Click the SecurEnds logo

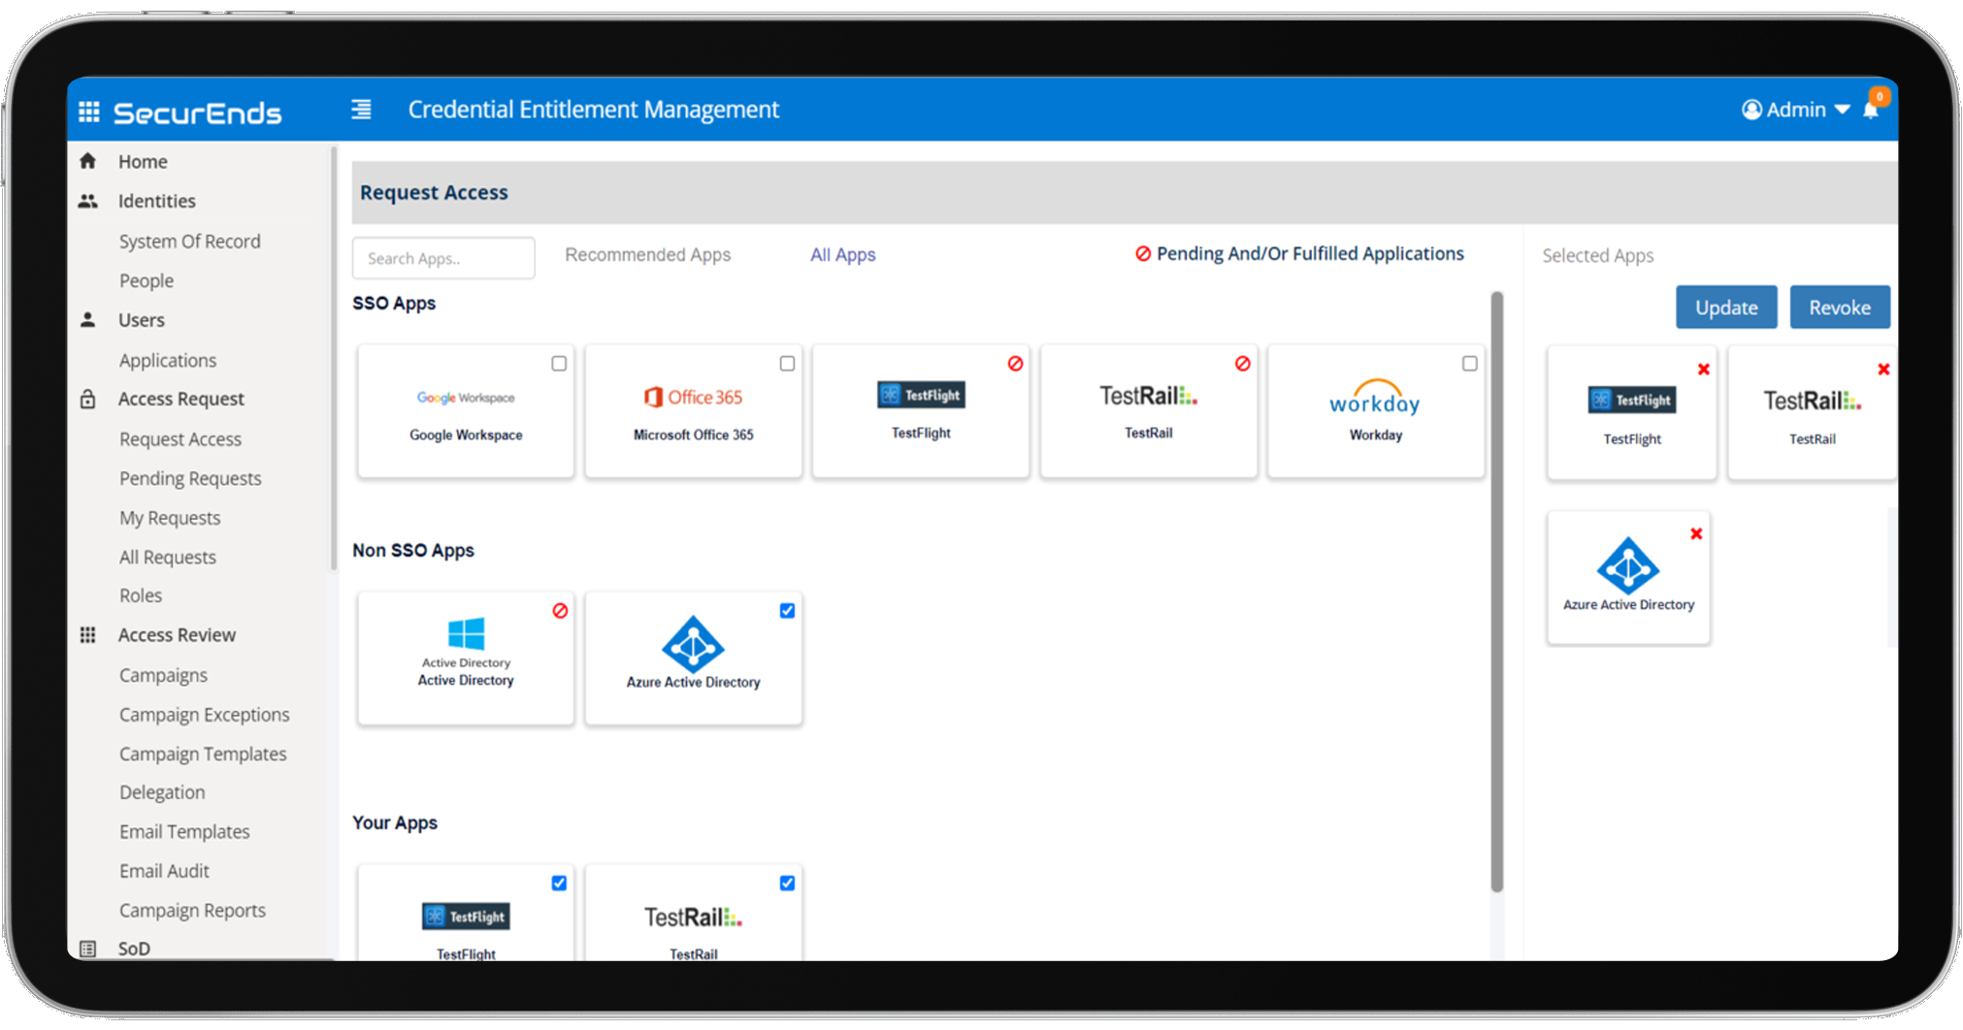click(198, 113)
